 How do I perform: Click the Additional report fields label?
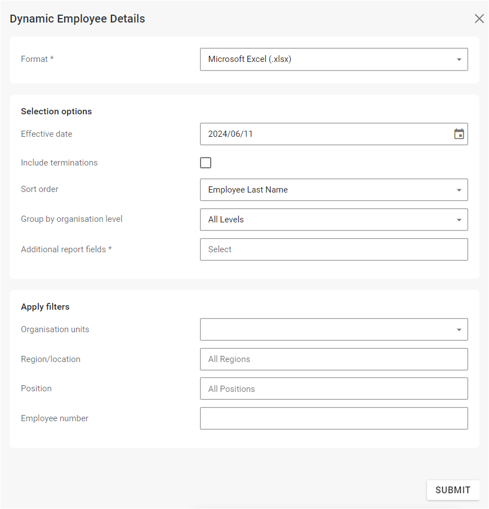66,249
